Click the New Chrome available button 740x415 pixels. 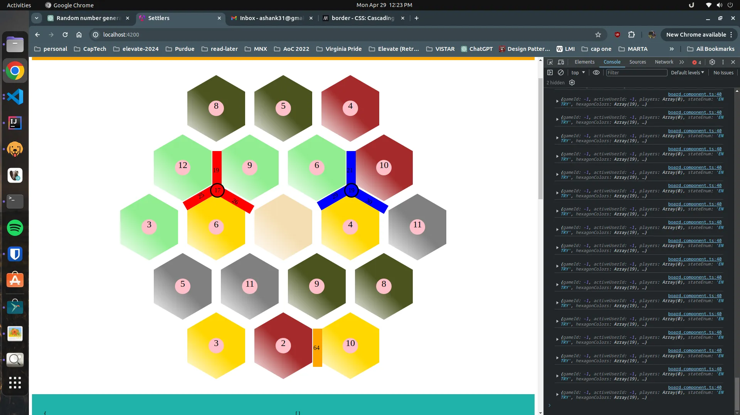699,35
